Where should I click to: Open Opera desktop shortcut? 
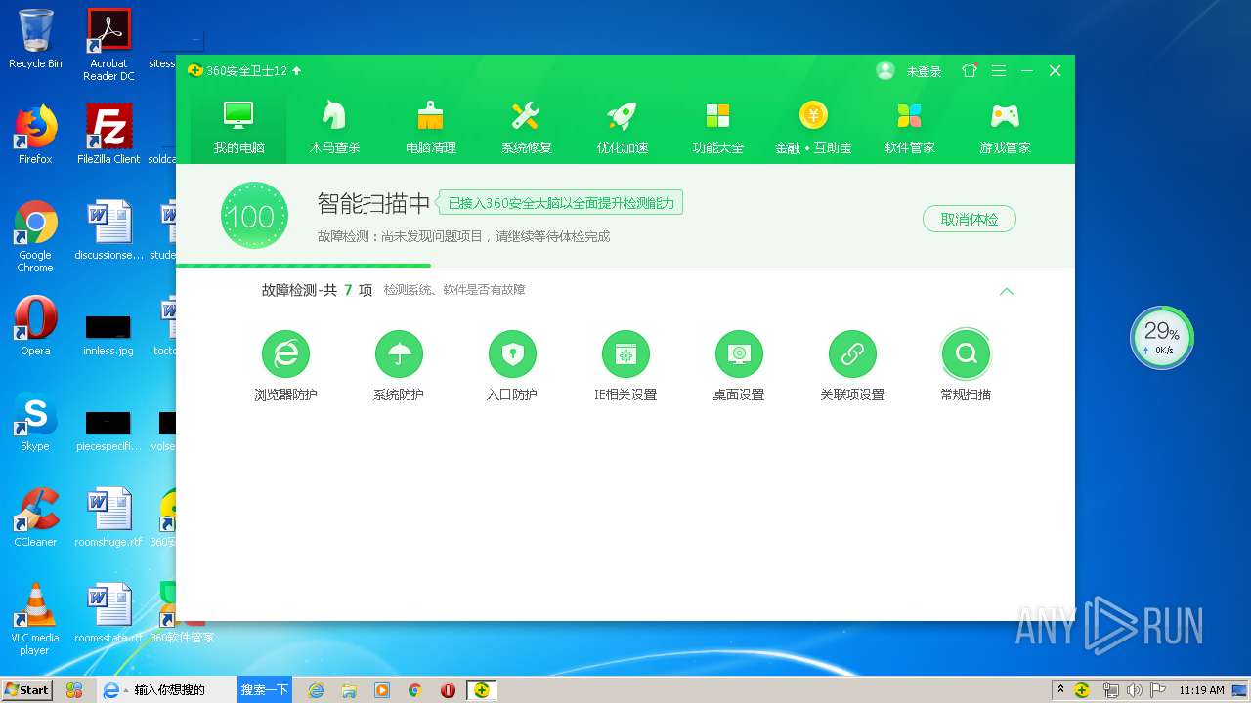[35, 326]
